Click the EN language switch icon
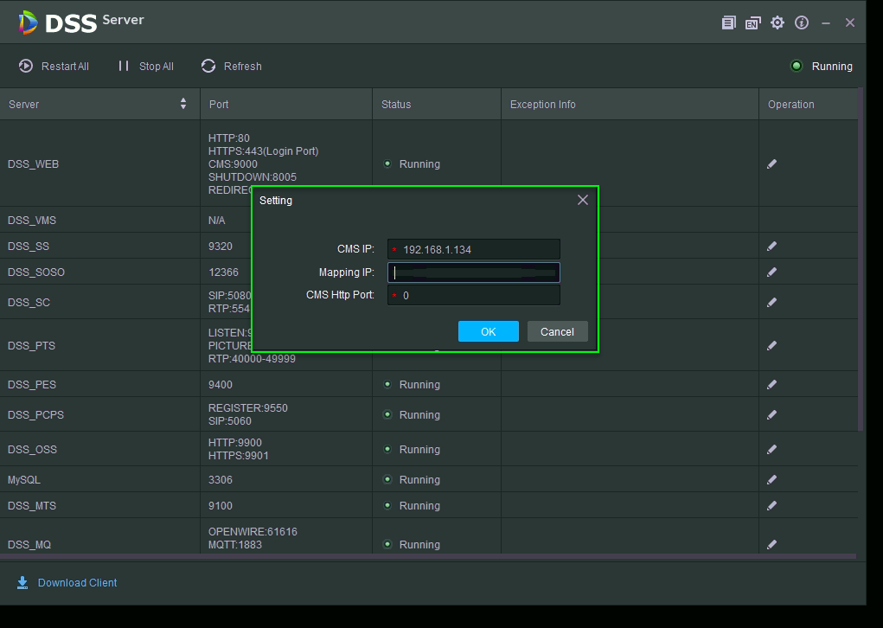Screen dimensions: 883x628 tap(752, 23)
